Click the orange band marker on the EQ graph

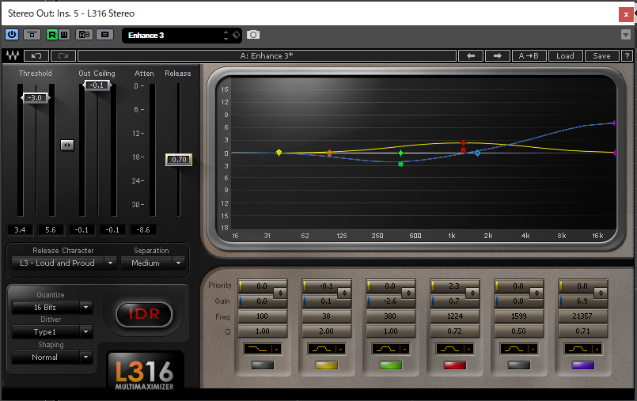(329, 153)
